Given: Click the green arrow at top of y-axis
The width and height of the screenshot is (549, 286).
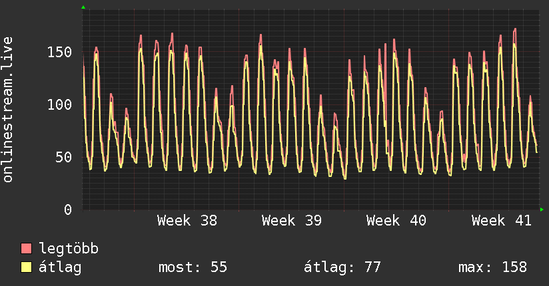Looking at the screenshot, I should click(x=83, y=7).
